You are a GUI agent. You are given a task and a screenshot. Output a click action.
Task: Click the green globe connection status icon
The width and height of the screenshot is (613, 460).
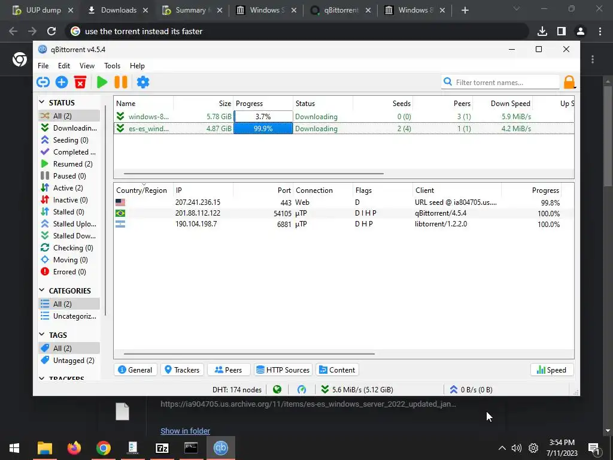click(x=277, y=389)
